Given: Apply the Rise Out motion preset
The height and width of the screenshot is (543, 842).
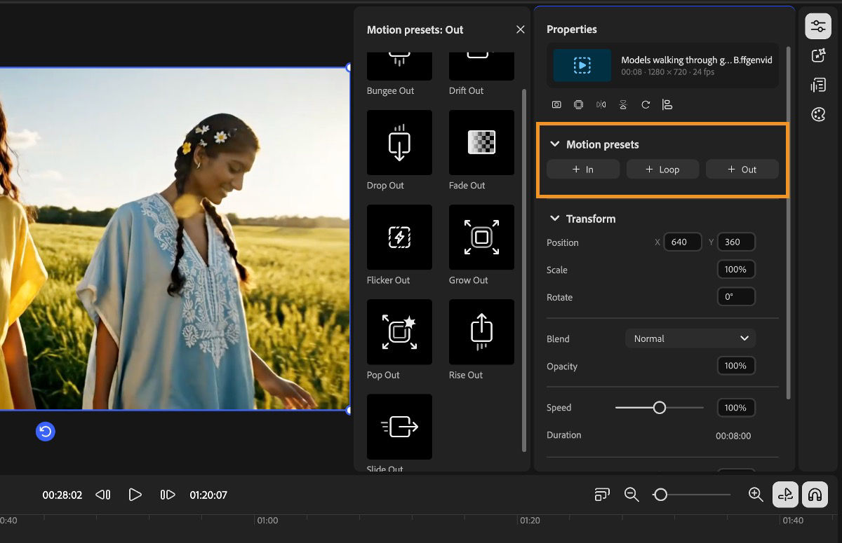Looking at the screenshot, I should 481,331.
